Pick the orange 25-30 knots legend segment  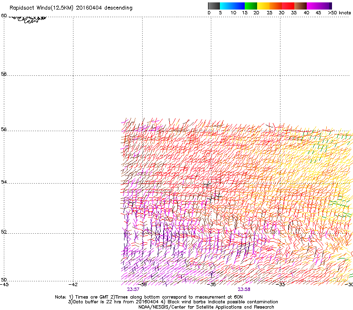coord(276,6)
